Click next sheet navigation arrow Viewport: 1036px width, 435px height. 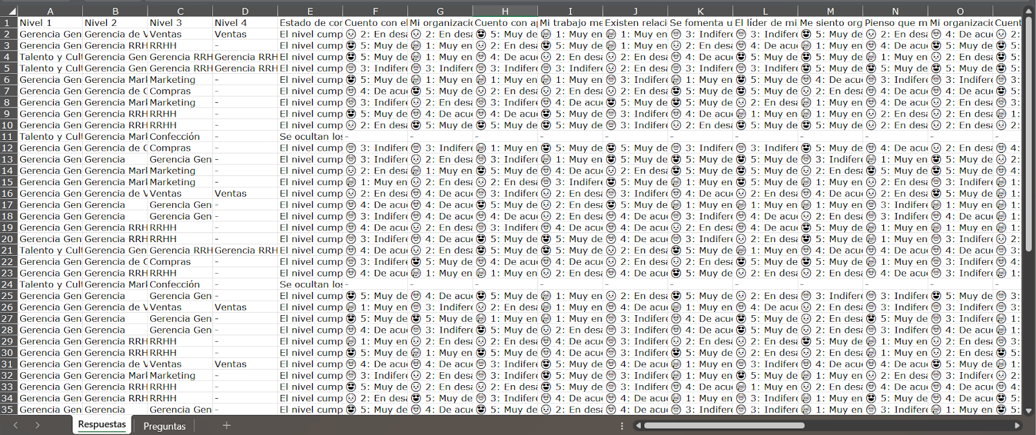pos(38,425)
